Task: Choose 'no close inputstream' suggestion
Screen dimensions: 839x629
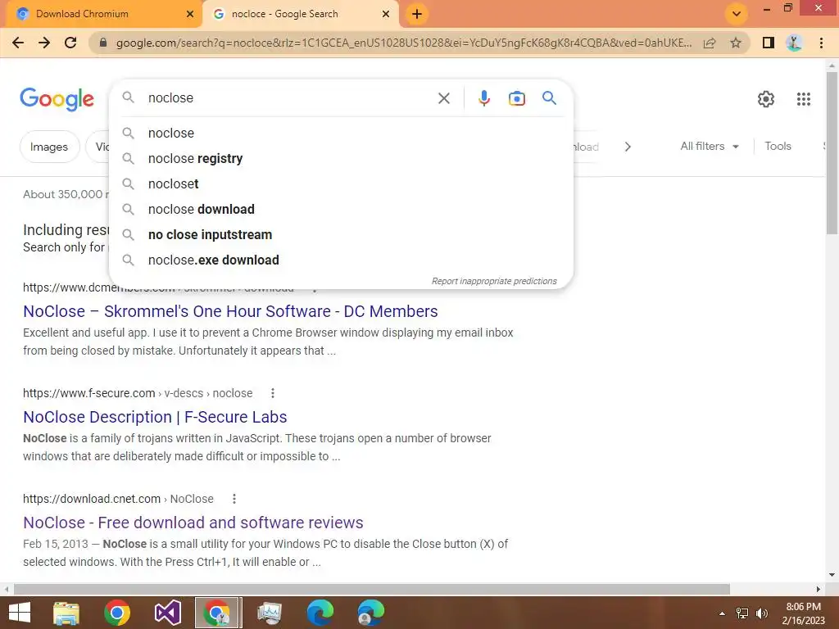Action: [341, 235]
